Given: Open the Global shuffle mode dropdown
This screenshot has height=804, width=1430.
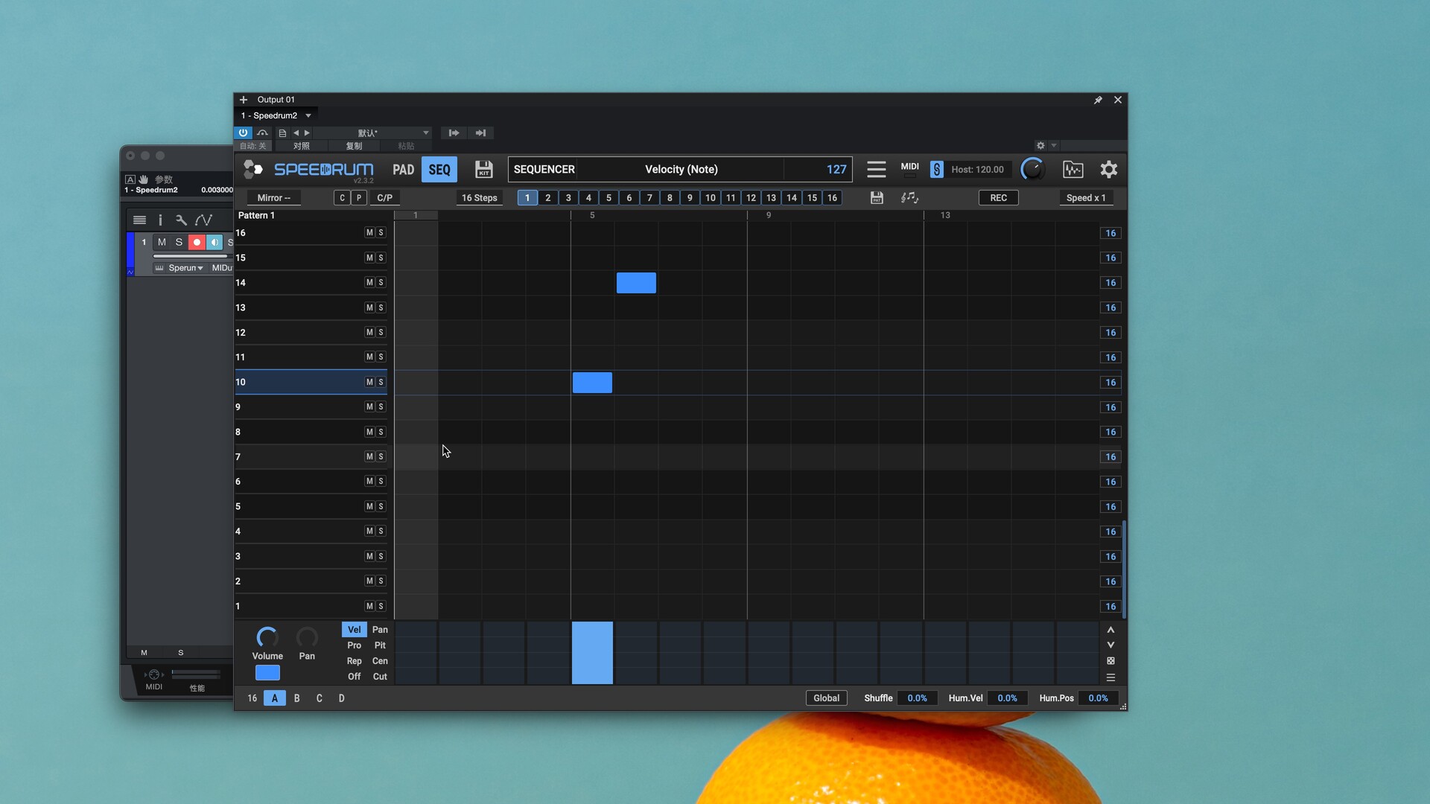Looking at the screenshot, I should 826,698.
